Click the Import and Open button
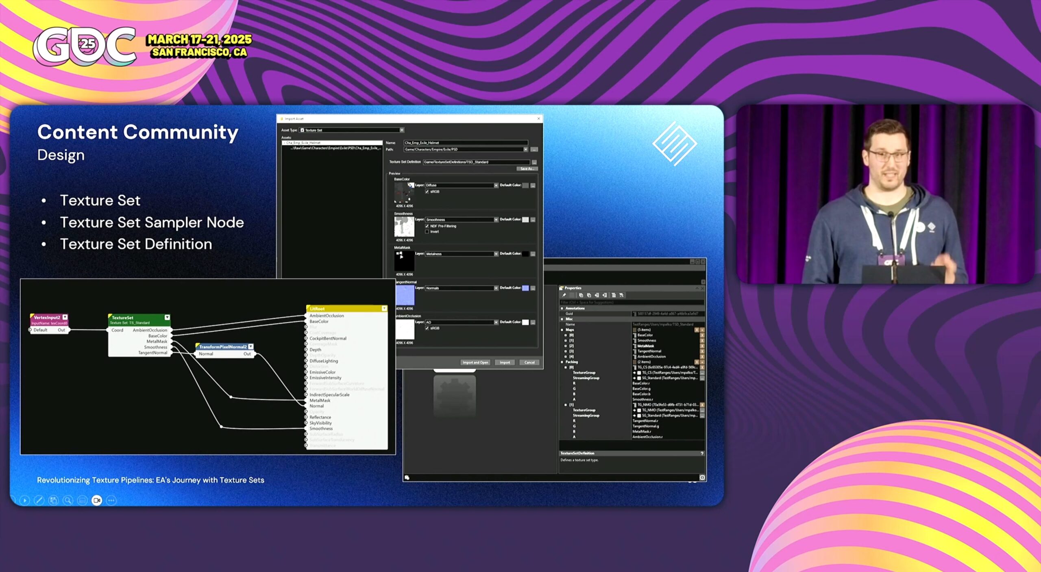Viewport: 1041px width, 572px height. pos(475,362)
